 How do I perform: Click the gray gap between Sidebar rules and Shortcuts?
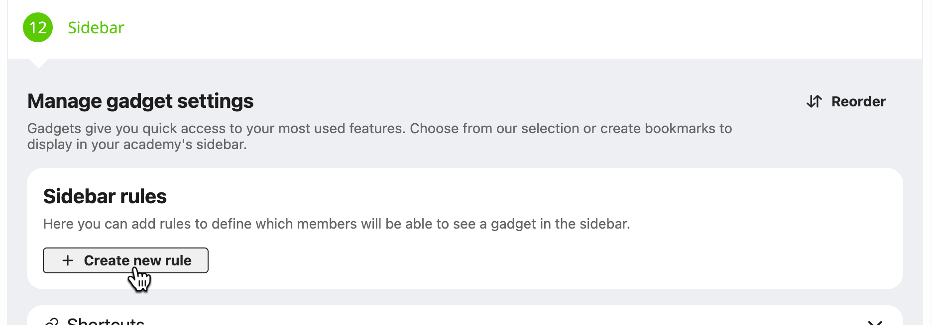pos(465,297)
